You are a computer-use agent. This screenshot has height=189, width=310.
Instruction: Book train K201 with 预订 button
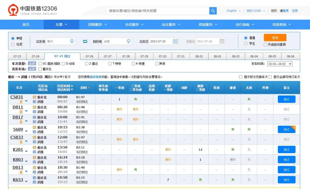(x=286, y=150)
